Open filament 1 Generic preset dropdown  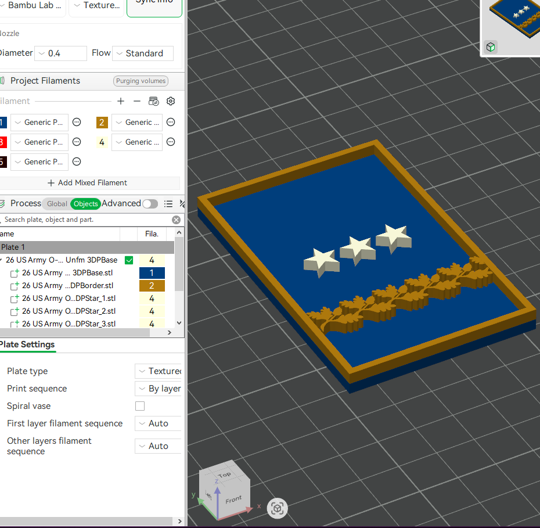39,122
